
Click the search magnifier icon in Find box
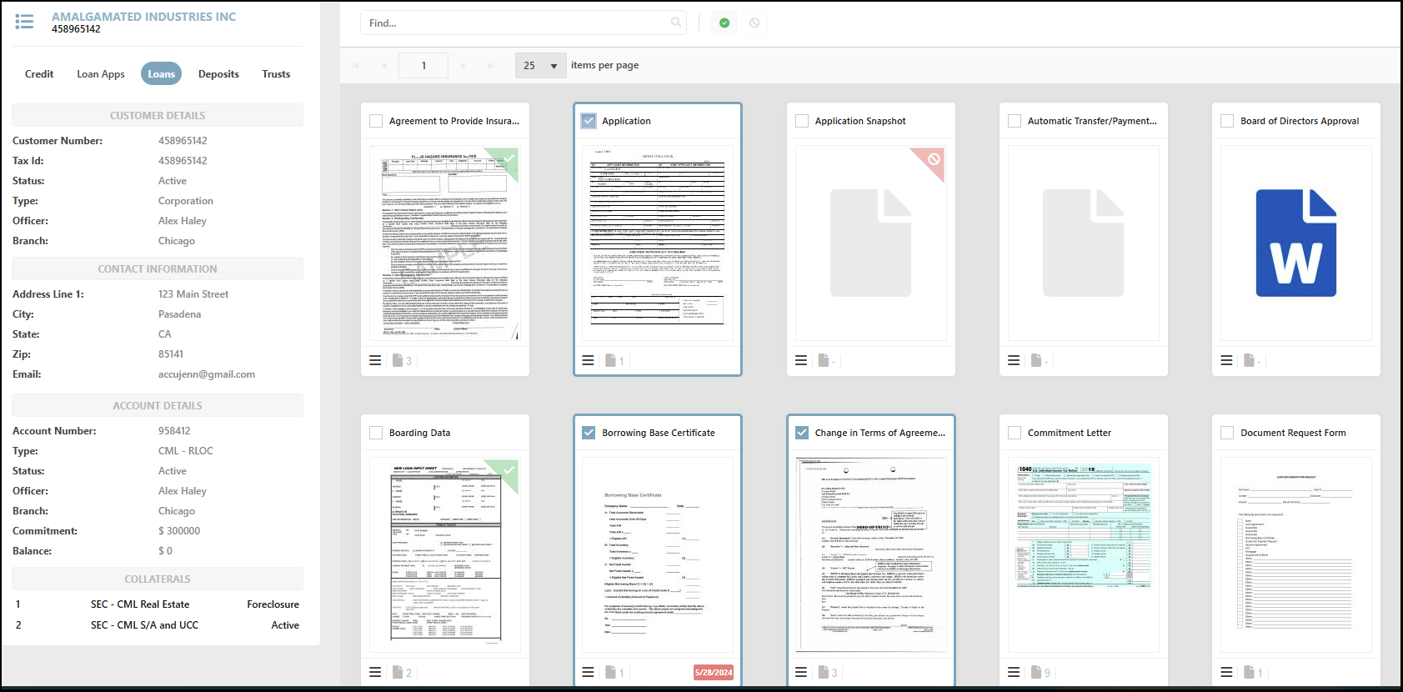pos(676,23)
